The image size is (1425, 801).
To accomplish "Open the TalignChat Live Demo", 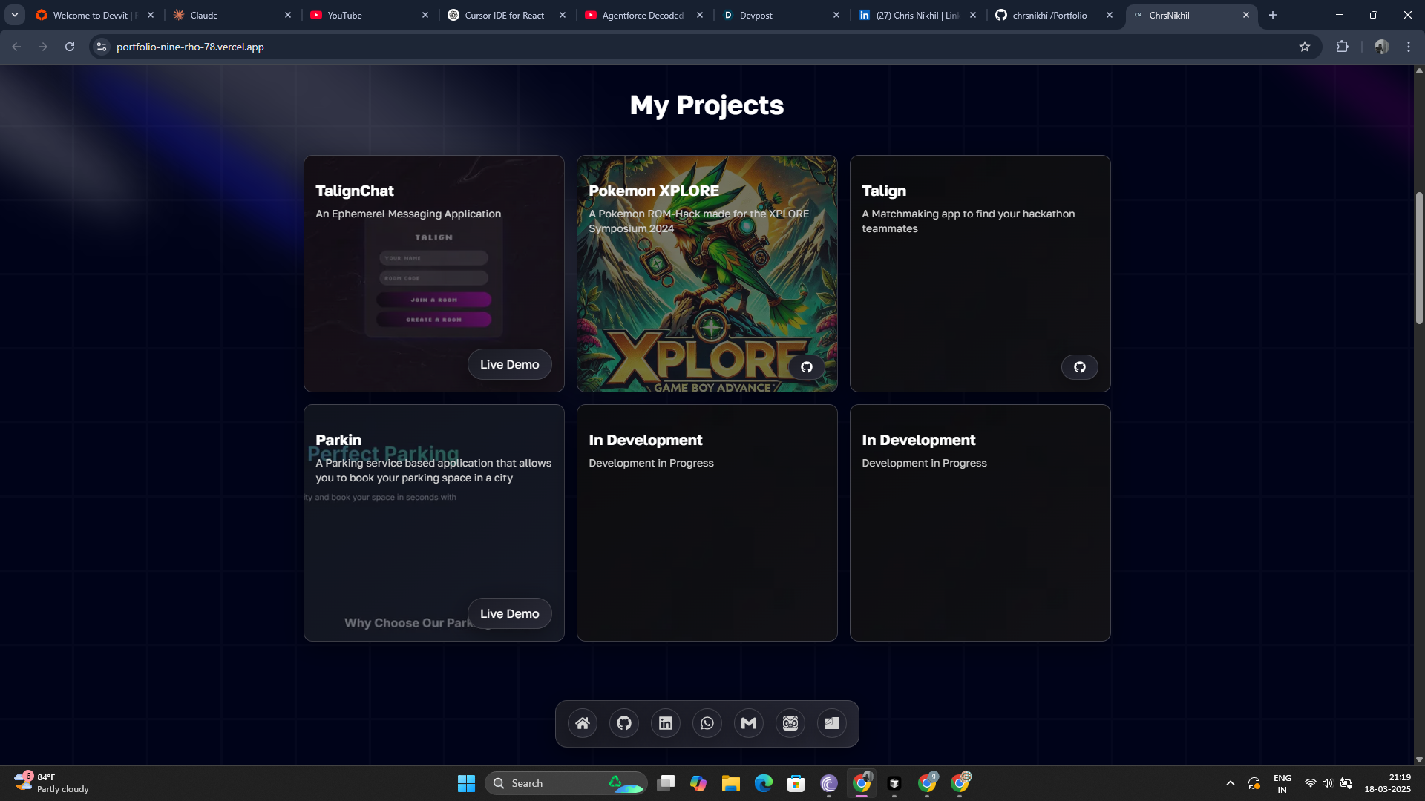I will tap(509, 364).
